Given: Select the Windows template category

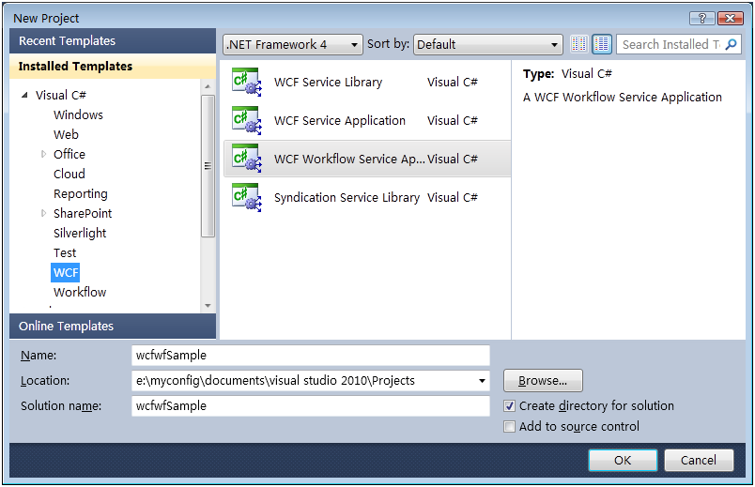Looking at the screenshot, I should (x=78, y=115).
